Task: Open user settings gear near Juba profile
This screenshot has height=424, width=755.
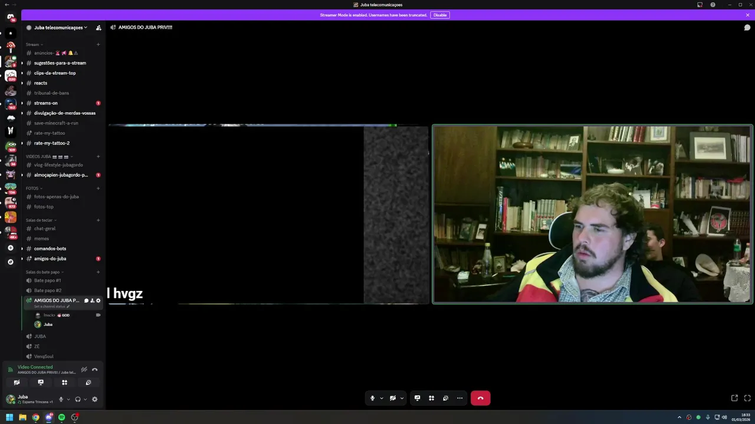Action: coord(94,399)
